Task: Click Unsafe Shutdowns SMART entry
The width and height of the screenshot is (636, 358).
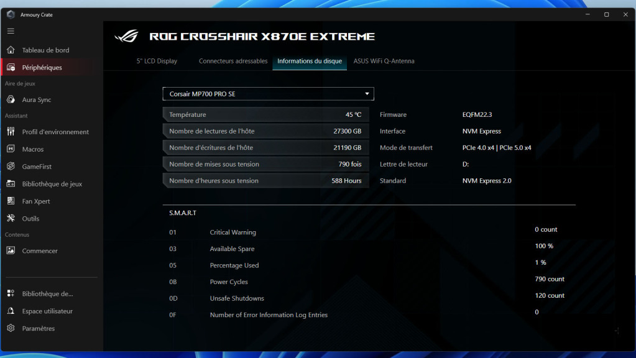Action: coord(237,298)
